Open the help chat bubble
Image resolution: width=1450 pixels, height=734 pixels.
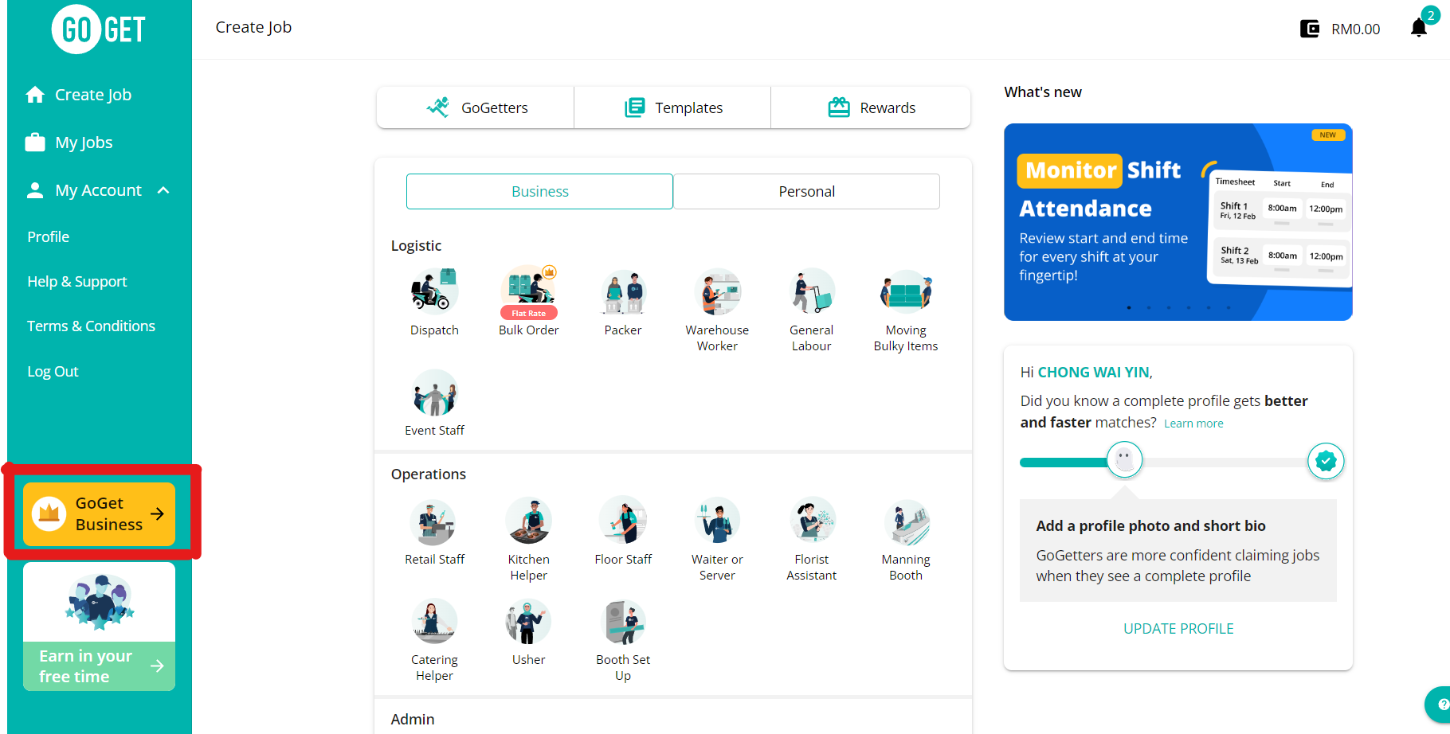(1439, 705)
